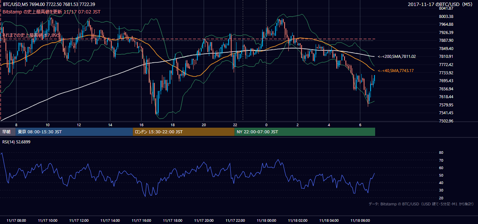Click the 11/17 10:00 time label
Viewport: 478px width, 224px height.
tap(48, 221)
